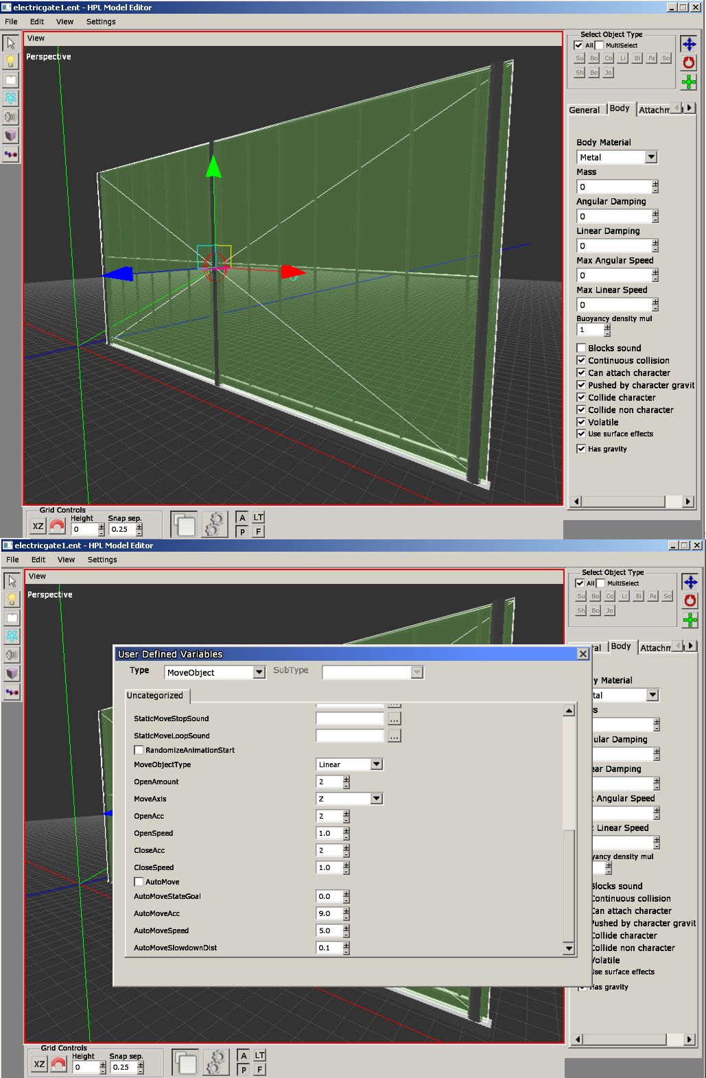Enable the AutoMove checkbox

(x=139, y=882)
